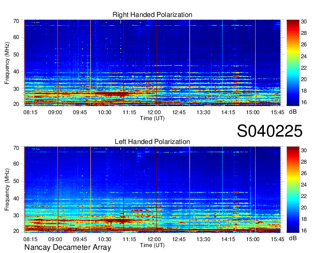Click the dB unit label under the top color bar
This screenshot has width=312, height=253.
tap(293, 112)
